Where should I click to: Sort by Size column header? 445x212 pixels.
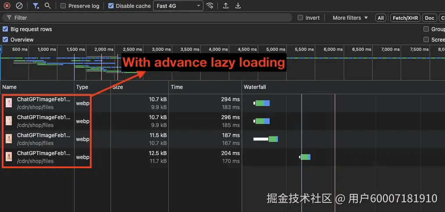pyautogui.click(x=139, y=87)
